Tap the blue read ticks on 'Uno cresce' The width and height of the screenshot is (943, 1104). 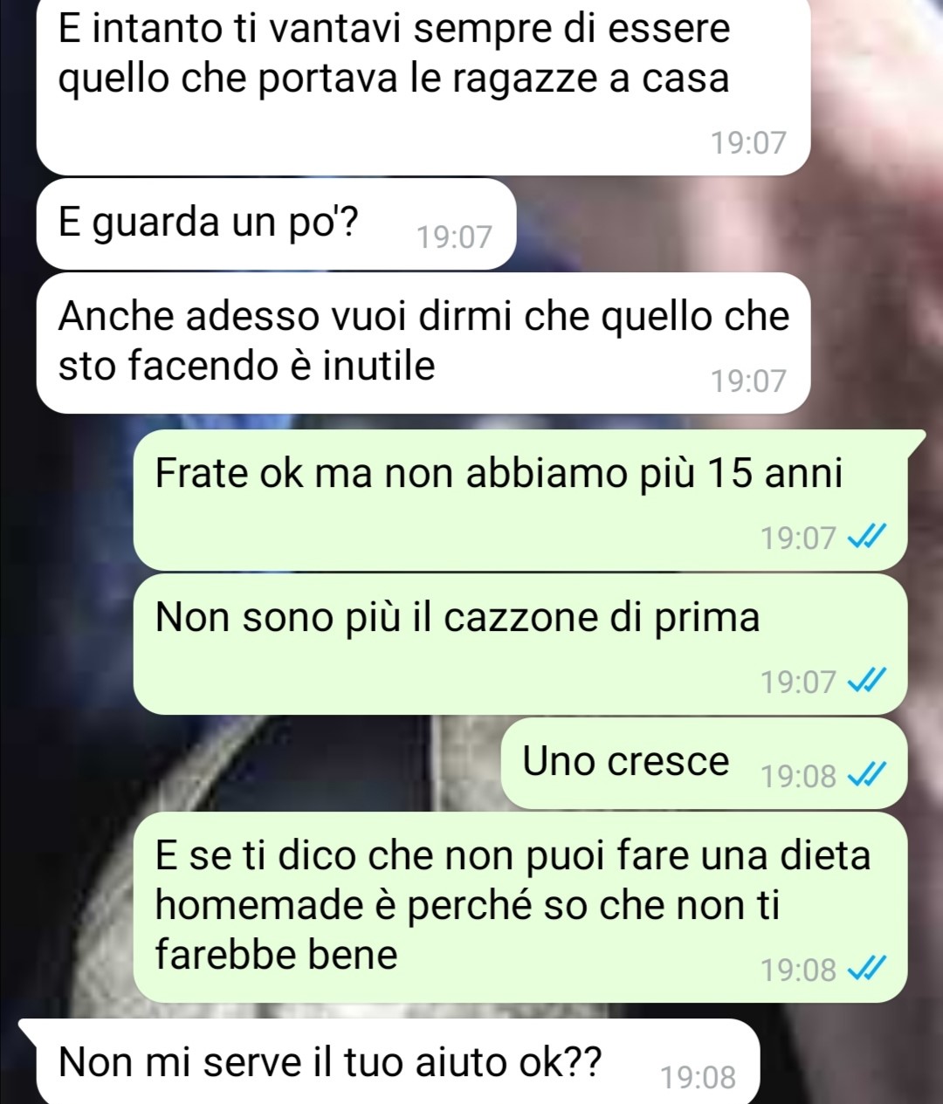tap(869, 775)
